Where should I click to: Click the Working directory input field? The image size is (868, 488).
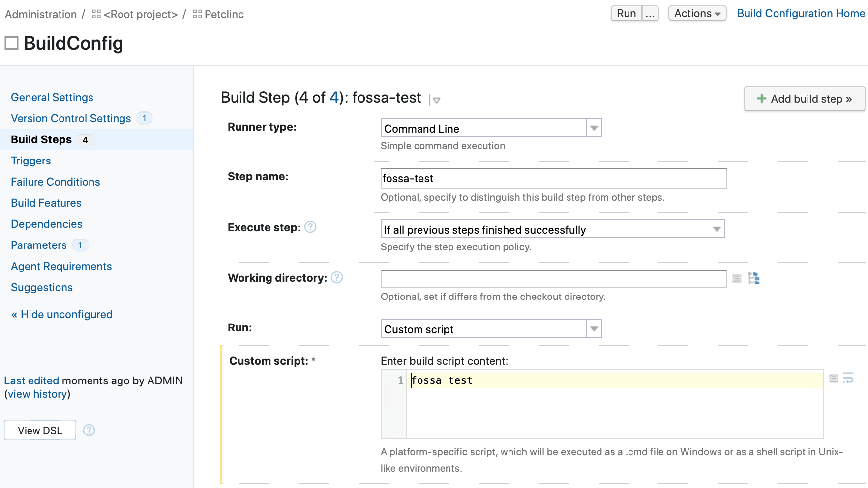pyautogui.click(x=554, y=278)
